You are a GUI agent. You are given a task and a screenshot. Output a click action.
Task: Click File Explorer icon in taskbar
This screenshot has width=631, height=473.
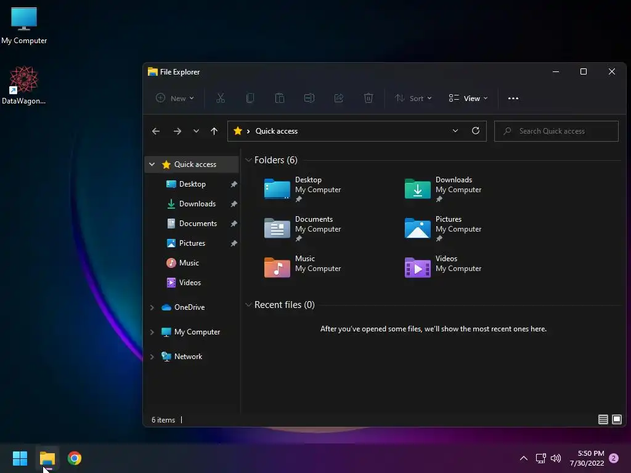(x=47, y=458)
